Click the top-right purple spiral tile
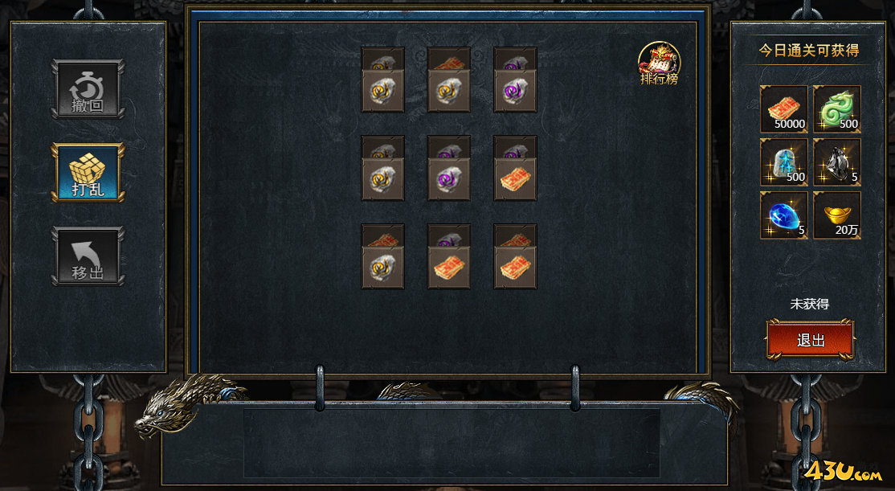Image resolution: width=895 pixels, height=491 pixels. click(515, 91)
